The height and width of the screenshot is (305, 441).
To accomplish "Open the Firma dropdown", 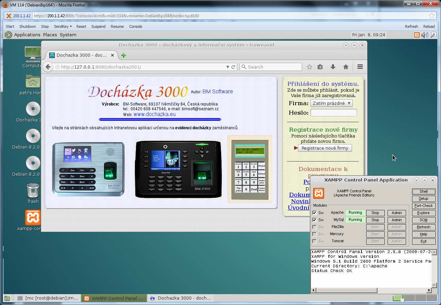I will [331, 103].
